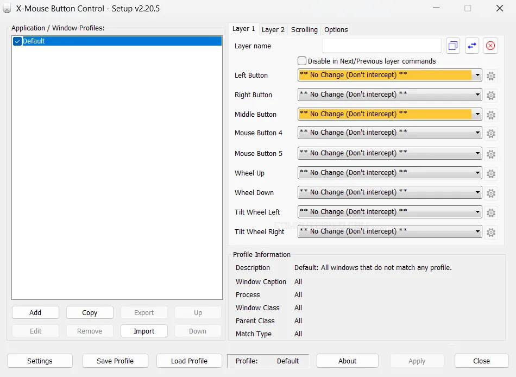516x377 pixels.
Task: Switch to the Layer 1 tab
Action: pos(243,29)
